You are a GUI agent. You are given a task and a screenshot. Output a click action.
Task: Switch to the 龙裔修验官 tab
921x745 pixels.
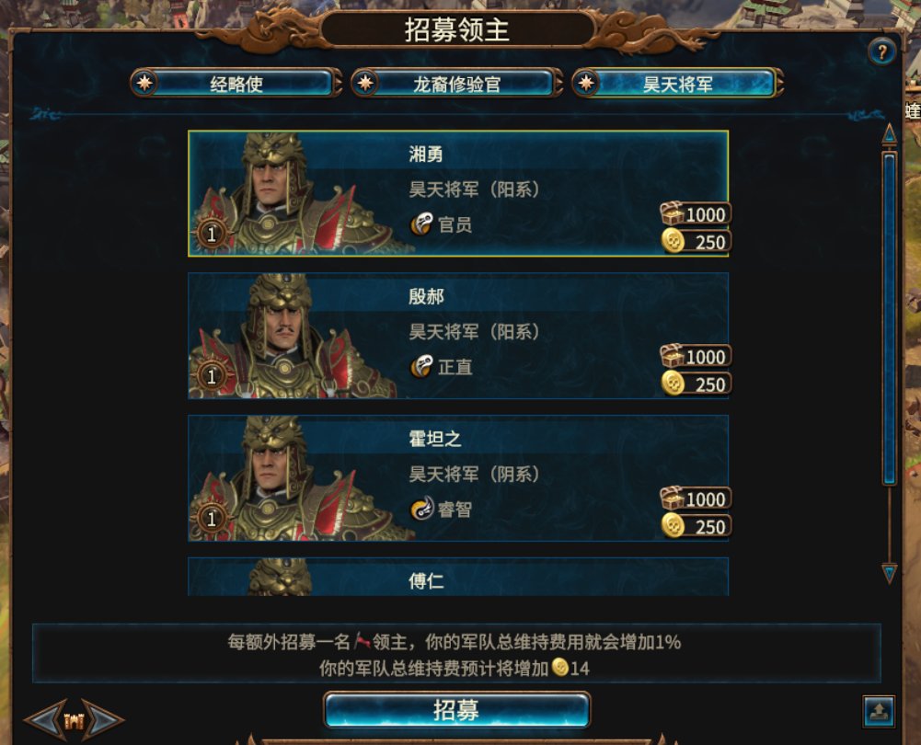point(457,84)
